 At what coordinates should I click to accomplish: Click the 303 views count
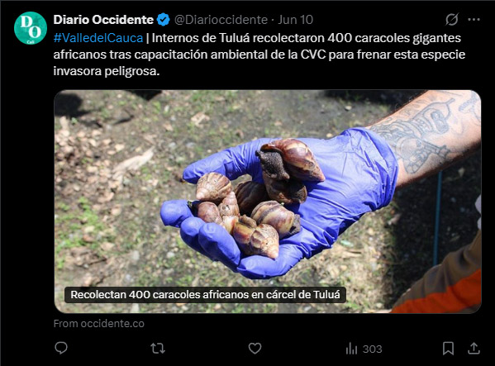[372, 349]
